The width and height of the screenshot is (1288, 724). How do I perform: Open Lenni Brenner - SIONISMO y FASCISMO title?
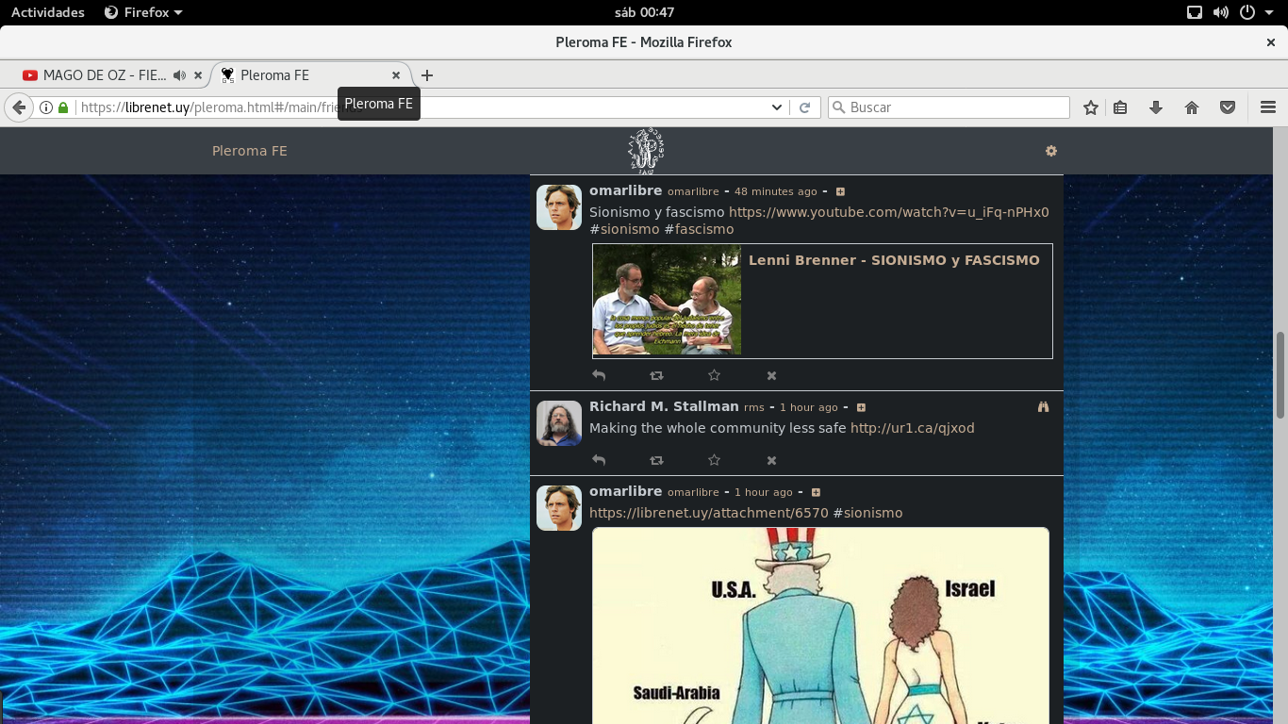tap(894, 260)
